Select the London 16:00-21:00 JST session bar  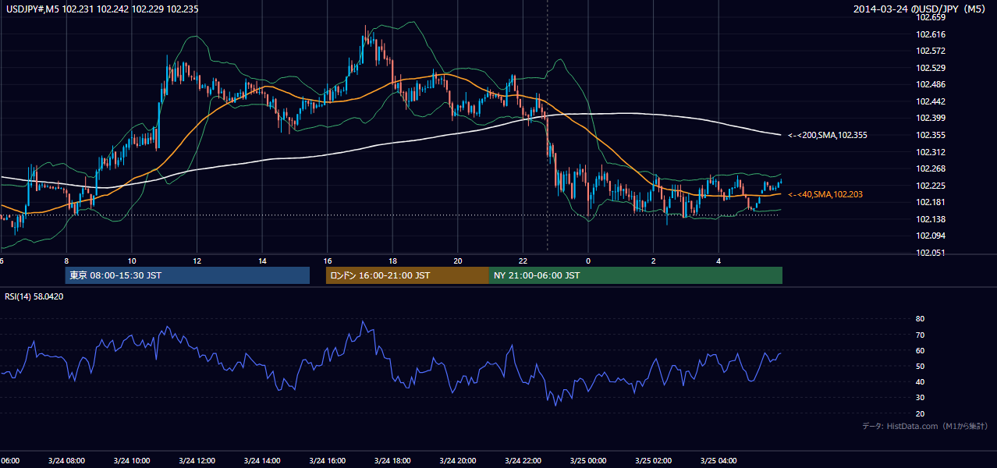(x=407, y=275)
